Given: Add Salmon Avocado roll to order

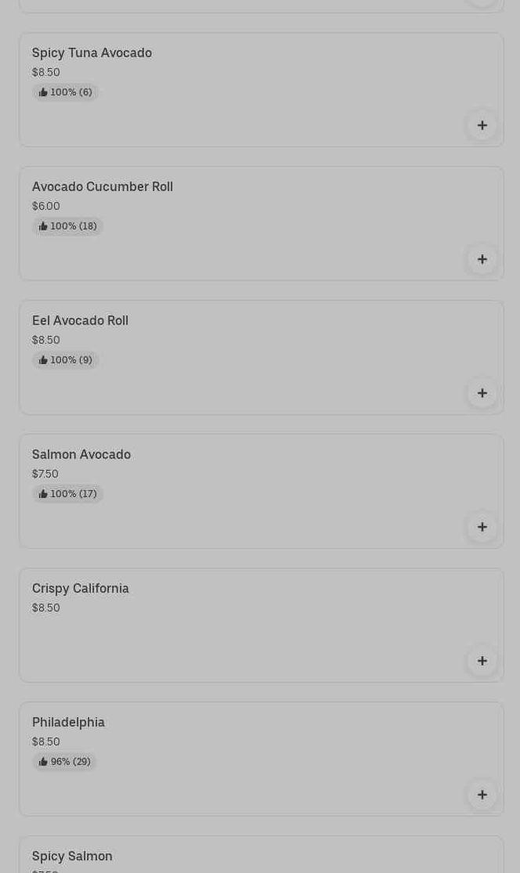Looking at the screenshot, I should click(x=482, y=527).
